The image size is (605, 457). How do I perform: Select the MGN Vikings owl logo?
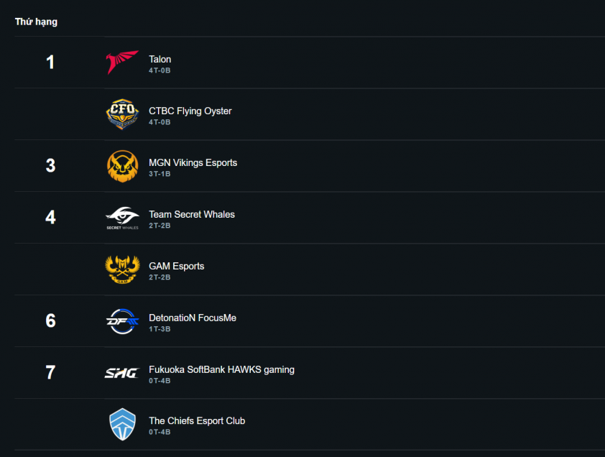click(x=122, y=166)
